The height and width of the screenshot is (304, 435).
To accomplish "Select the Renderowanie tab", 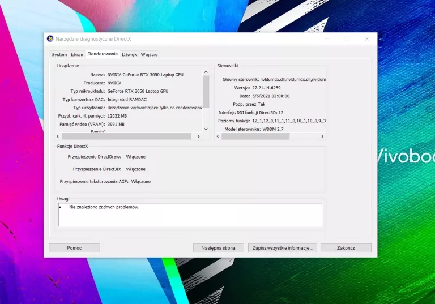I will [103, 54].
